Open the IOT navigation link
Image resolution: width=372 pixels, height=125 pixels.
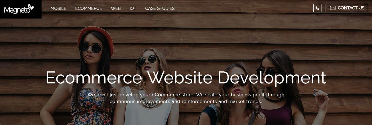tap(133, 8)
